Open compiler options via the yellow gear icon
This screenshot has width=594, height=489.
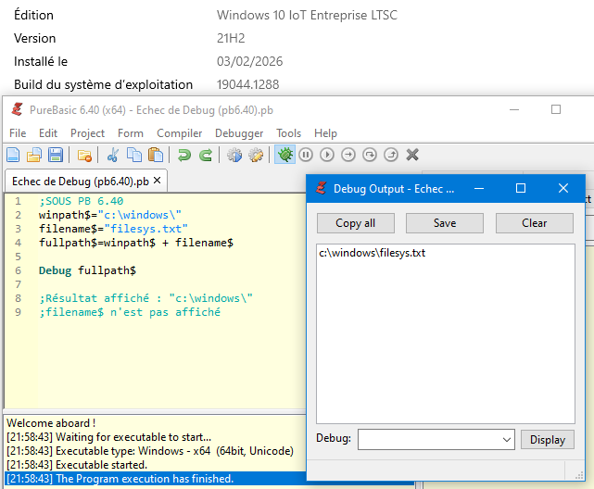pos(256,156)
